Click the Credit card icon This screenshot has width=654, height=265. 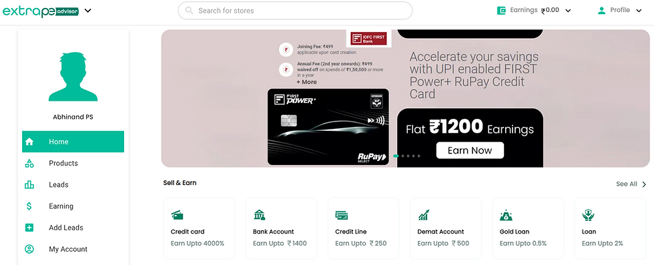178,216
